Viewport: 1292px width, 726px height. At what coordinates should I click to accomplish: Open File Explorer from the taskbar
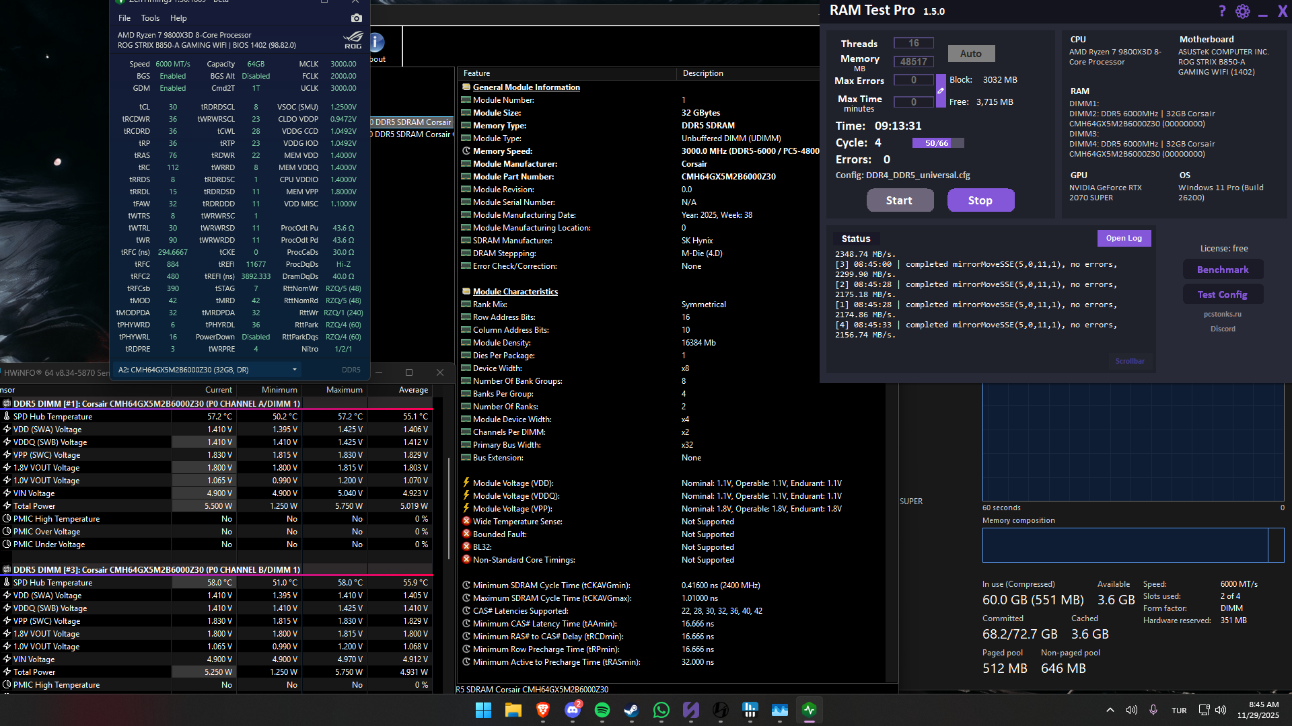pos(513,710)
